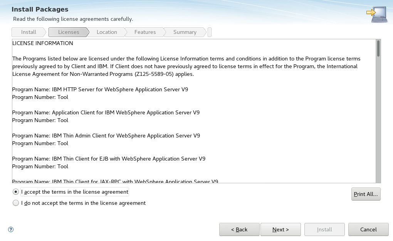Screen dimensions: 393x241
Task: Click the "IBM Thin Admin Client" program line
Action: point(106,136)
